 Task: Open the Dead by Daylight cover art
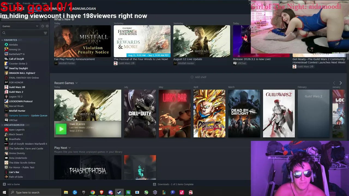pyautogui.click(x=244, y=114)
